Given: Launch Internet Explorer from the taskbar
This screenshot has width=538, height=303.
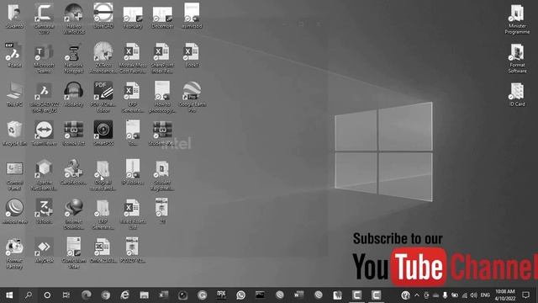Looking at the screenshot, I should click(125, 295).
